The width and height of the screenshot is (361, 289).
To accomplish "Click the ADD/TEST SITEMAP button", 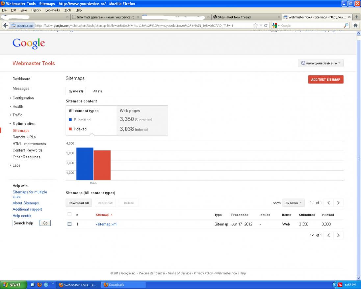I will click(x=326, y=79).
